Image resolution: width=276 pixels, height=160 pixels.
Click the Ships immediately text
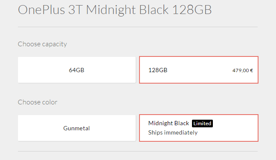(x=173, y=132)
